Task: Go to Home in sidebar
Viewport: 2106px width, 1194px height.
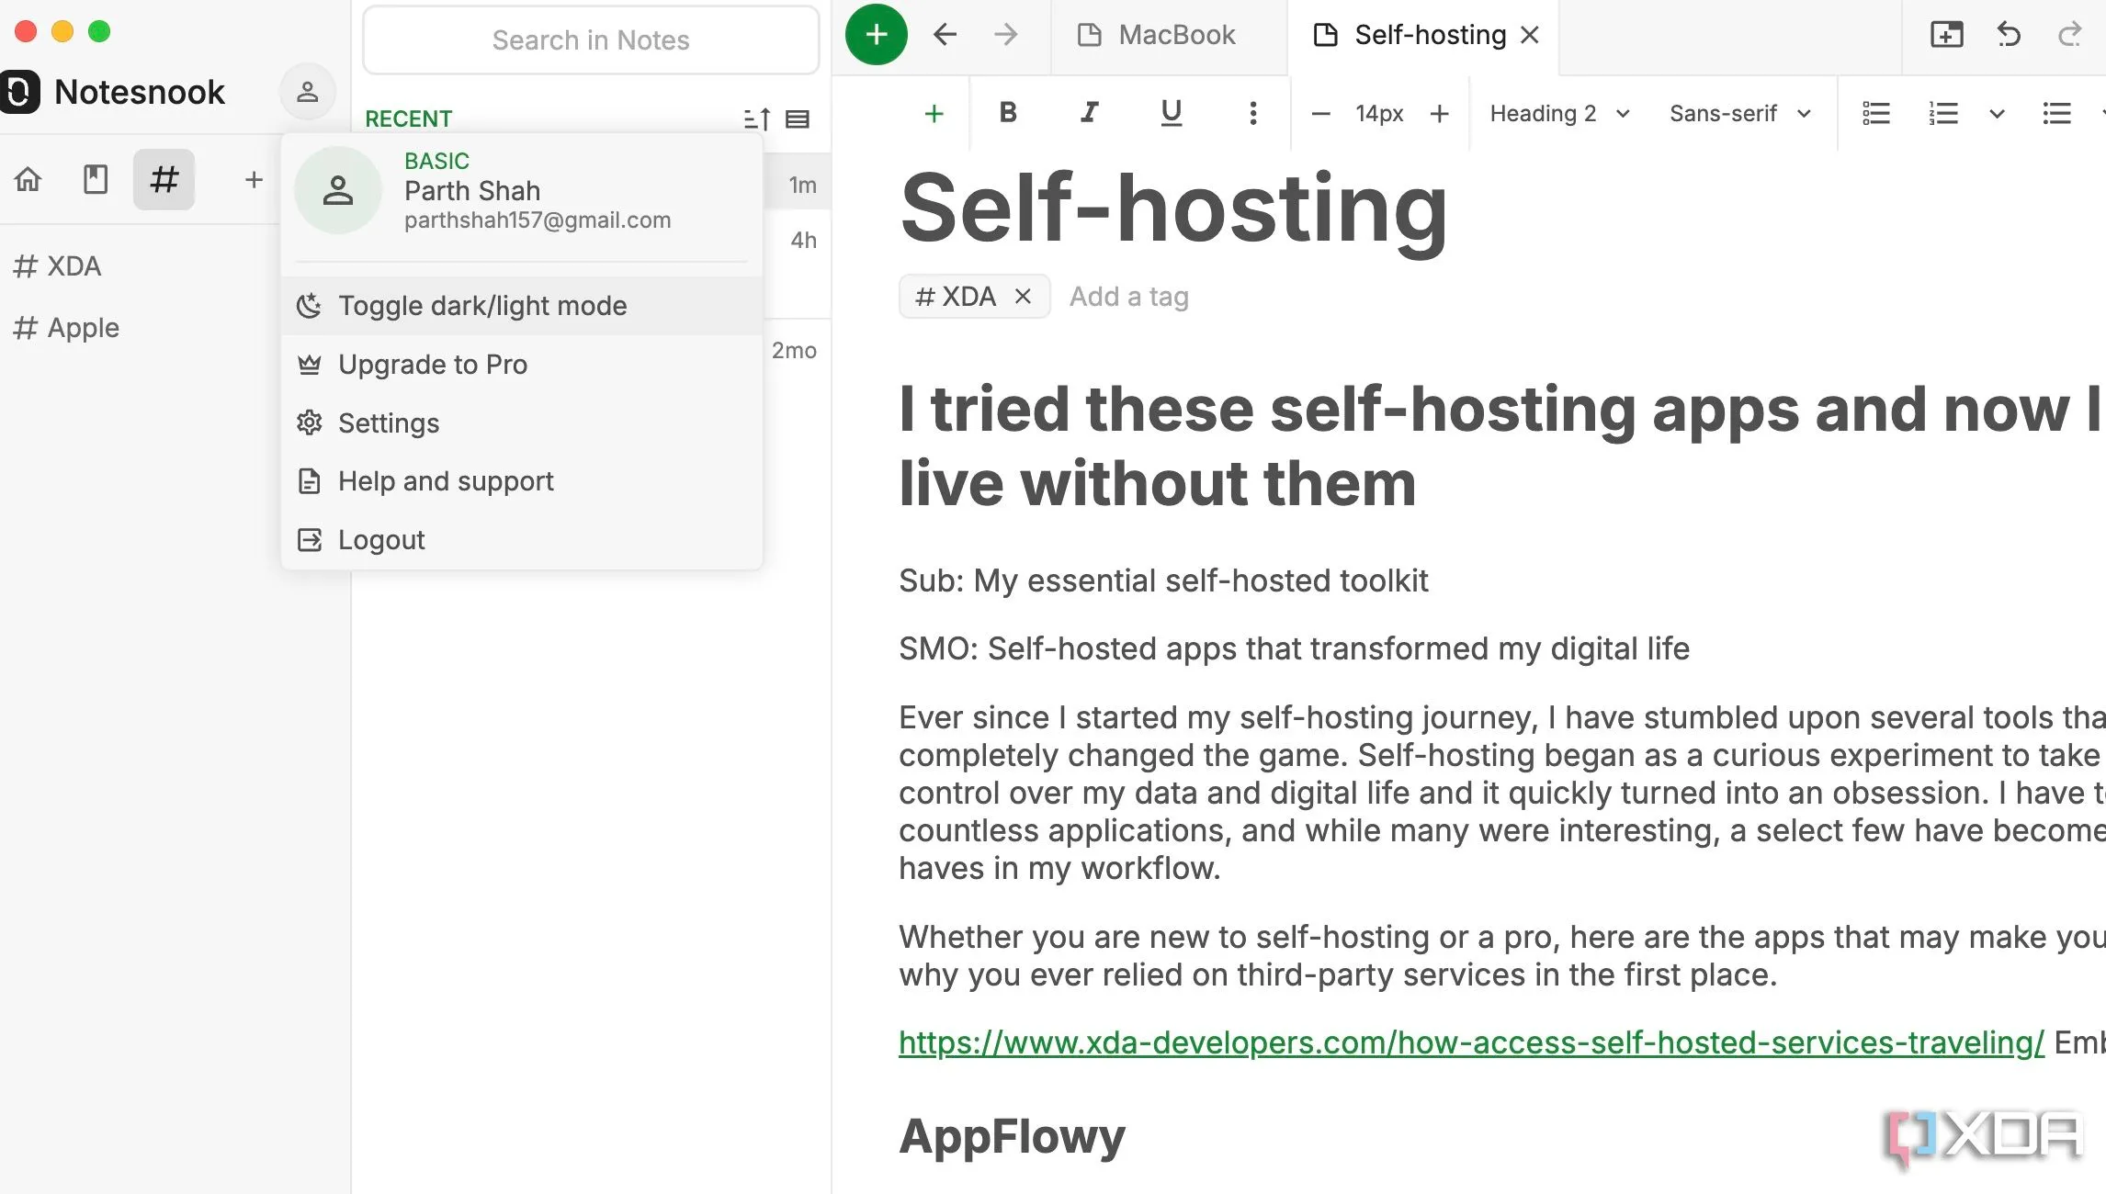Action: pyautogui.click(x=28, y=179)
